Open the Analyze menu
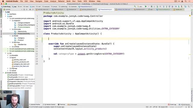 pos(53,1)
